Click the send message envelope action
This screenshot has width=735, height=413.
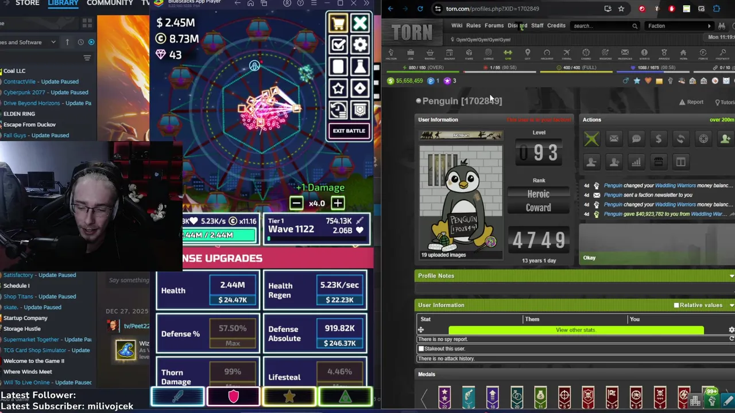[x=614, y=138]
